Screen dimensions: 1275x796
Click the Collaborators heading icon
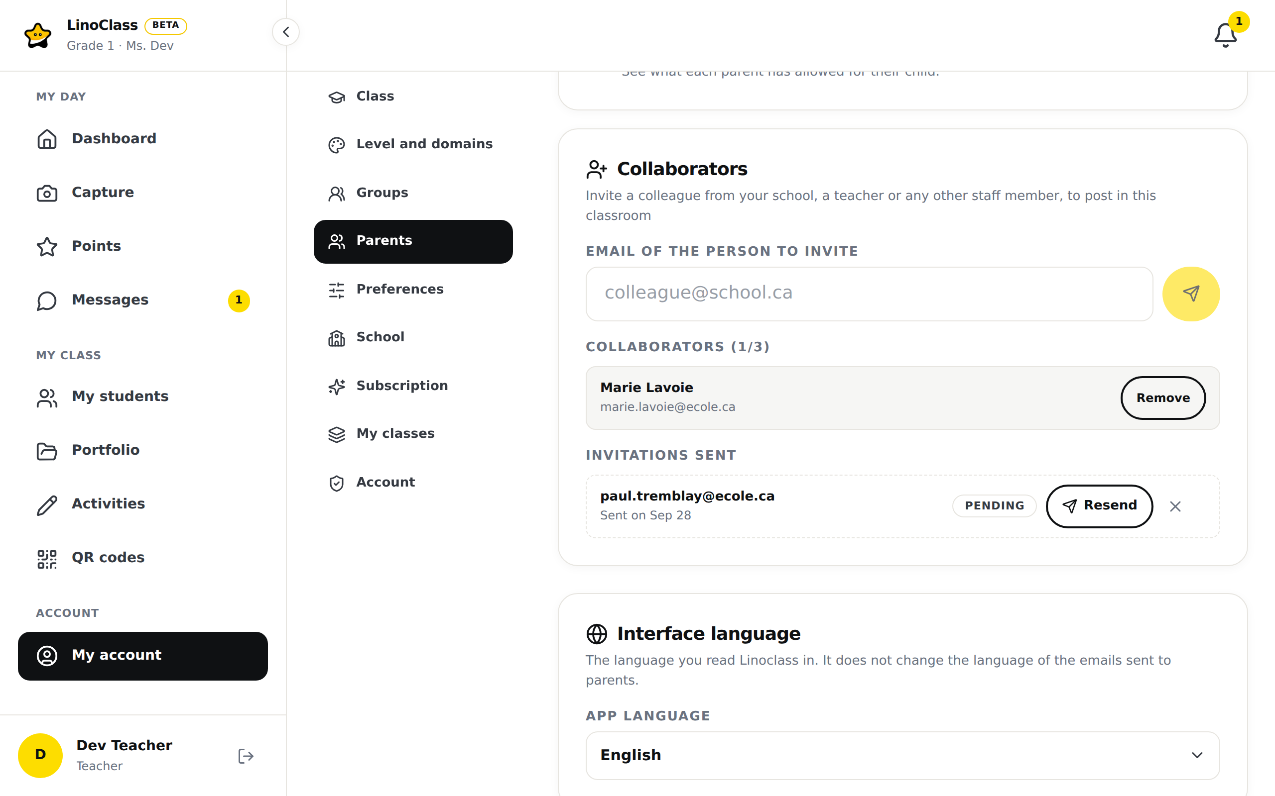pos(596,170)
